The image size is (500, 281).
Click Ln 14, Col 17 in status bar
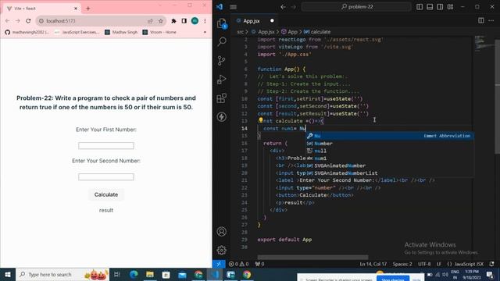tap(373, 264)
